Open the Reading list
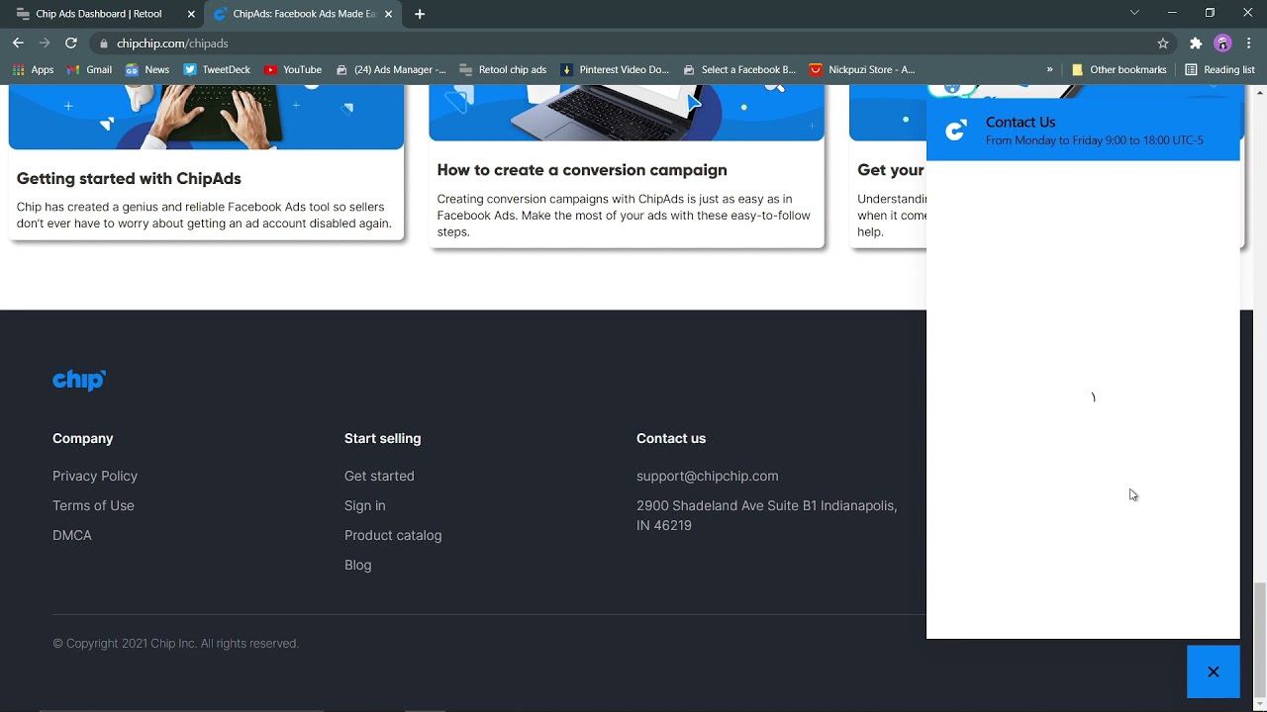This screenshot has height=712, width=1267. click(x=1219, y=69)
